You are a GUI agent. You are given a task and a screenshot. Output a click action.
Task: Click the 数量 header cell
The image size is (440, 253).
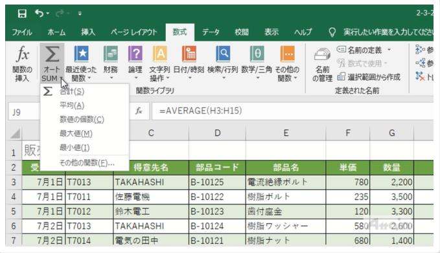(392, 168)
